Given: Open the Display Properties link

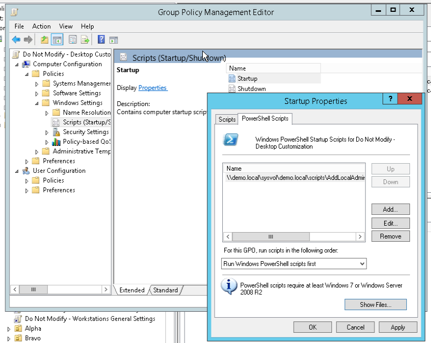Looking at the screenshot, I should 153,88.
